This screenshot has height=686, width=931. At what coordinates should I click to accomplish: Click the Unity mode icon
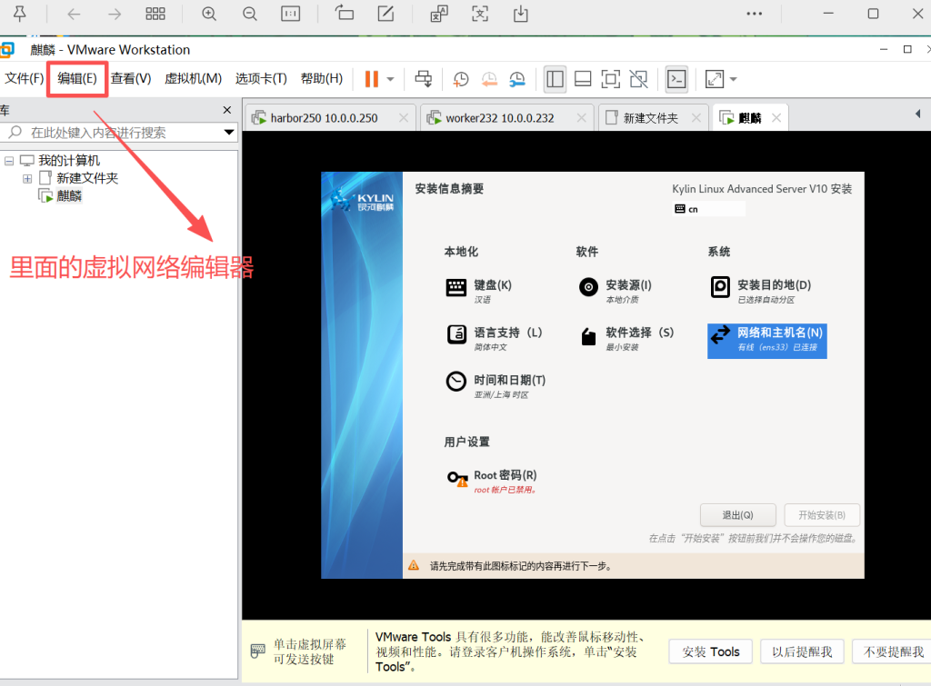pyautogui.click(x=639, y=79)
